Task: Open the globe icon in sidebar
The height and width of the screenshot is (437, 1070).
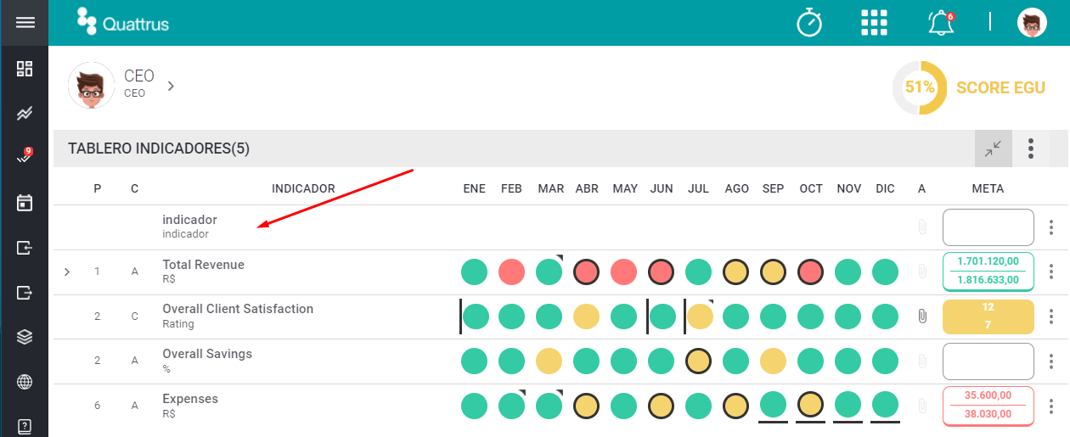Action: click(x=25, y=382)
